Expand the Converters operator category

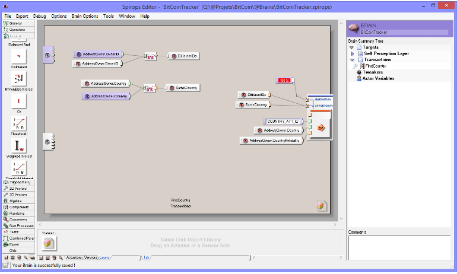tap(18, 219)
